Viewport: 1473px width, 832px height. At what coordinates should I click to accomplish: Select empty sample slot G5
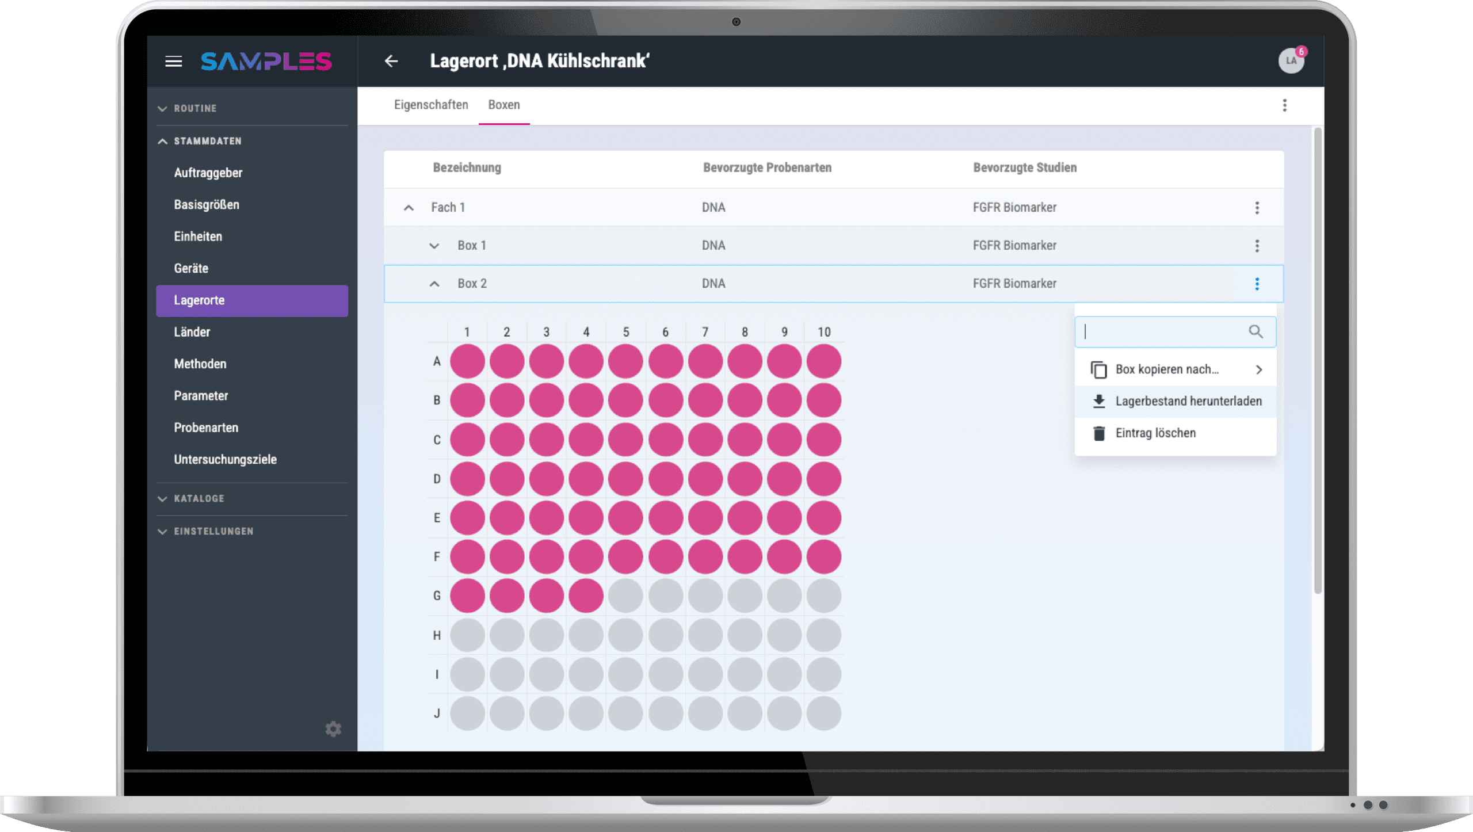[x=625, y=596]
